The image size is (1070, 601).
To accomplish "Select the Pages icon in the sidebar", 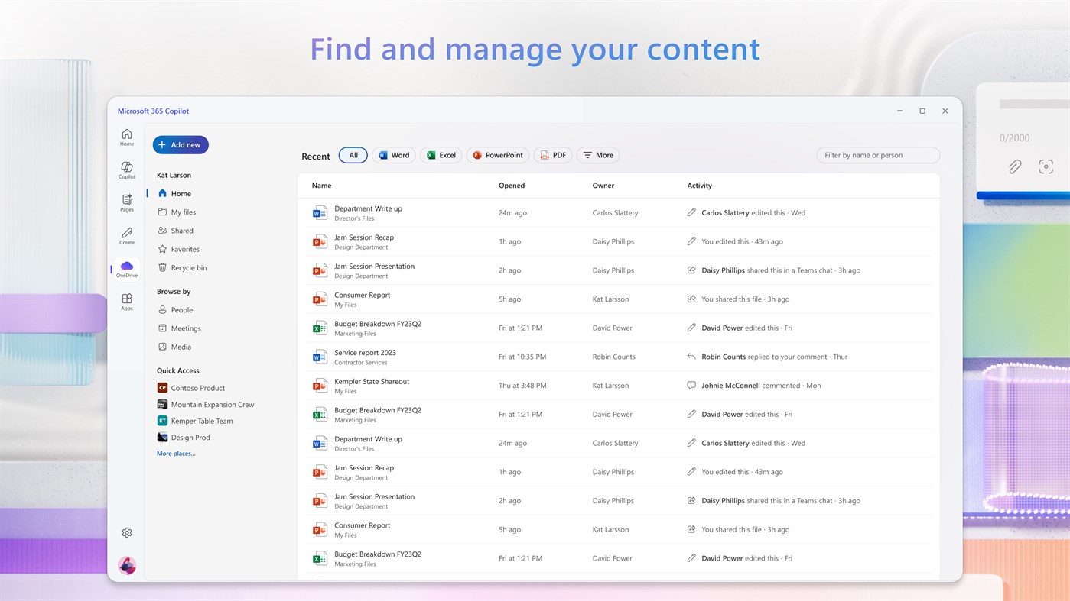I will coord(126,202).
